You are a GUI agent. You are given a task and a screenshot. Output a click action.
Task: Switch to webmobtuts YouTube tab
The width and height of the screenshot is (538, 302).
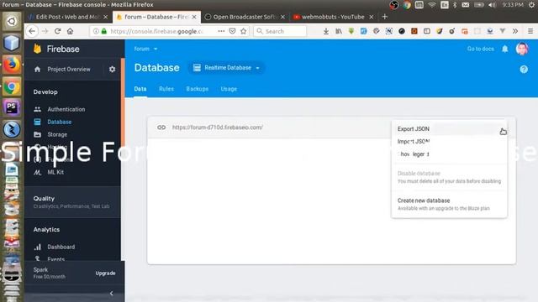point(333,17)
